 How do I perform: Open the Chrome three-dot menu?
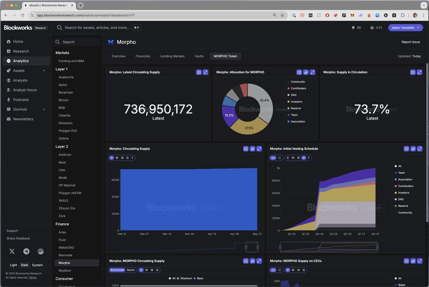[423, 15]
